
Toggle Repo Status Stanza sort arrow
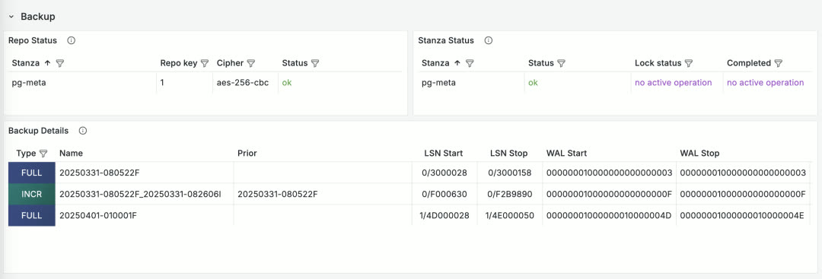click(48, 63)
